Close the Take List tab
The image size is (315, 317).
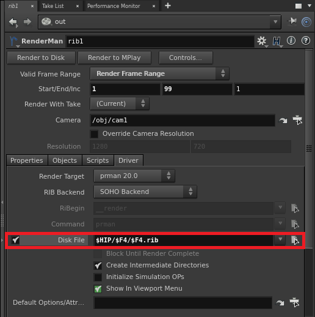tap(78, 6)
